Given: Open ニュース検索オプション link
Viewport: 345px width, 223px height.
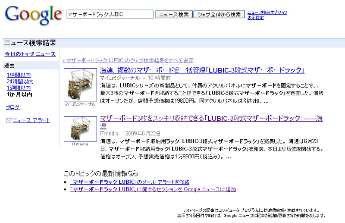Looking at the screenshot, I should click(267, 13).
